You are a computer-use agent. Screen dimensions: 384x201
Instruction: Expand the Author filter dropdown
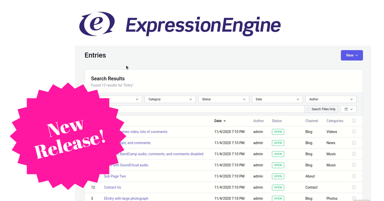click(331, 99)
